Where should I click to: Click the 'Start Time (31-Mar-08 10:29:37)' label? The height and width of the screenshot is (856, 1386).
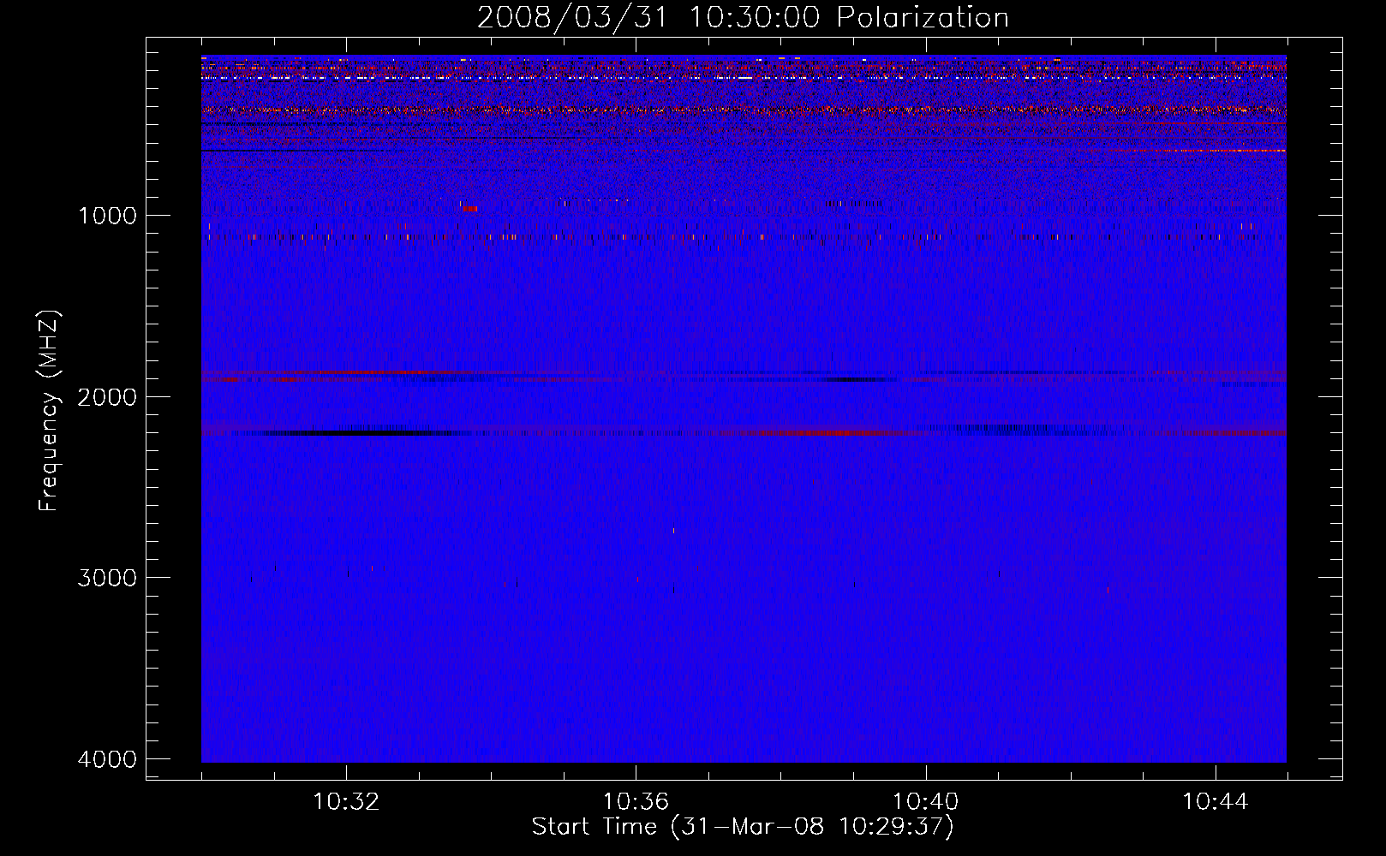743,827
